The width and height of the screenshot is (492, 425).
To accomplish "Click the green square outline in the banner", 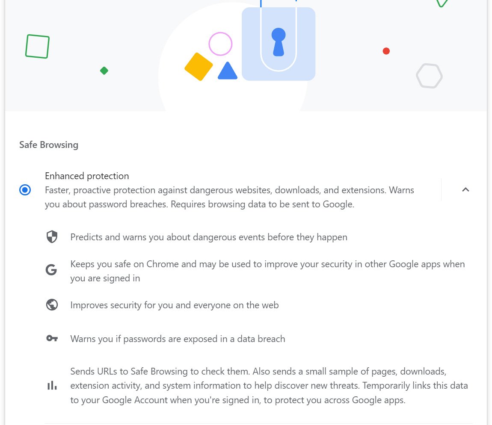I will pos(38,46).
